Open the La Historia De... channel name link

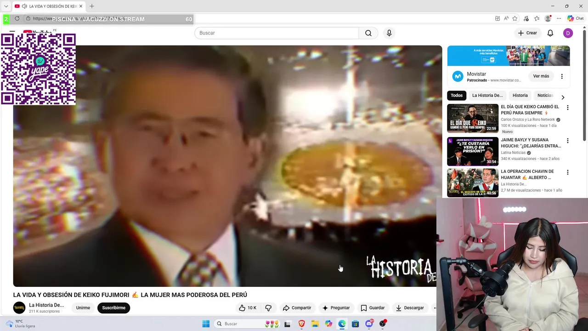(x=46, y=305)
